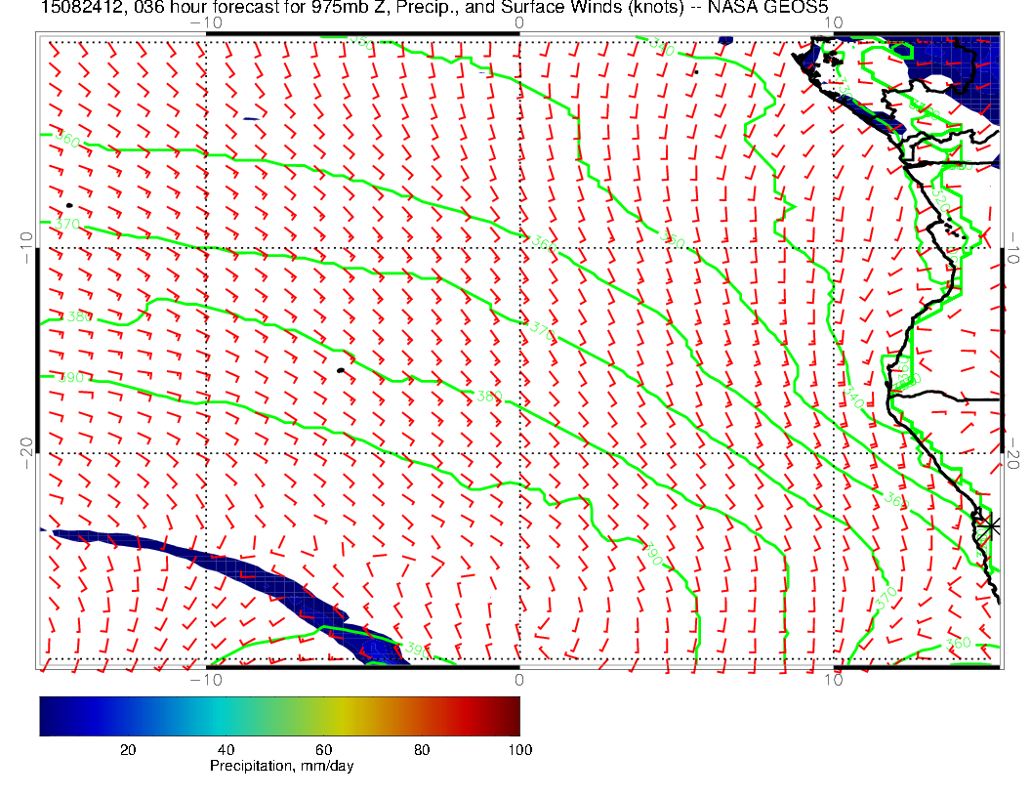Pick the dark blue end of the colorbar
The width and height of the screenshot is (1031, 797).
click(x=51, y=715)
